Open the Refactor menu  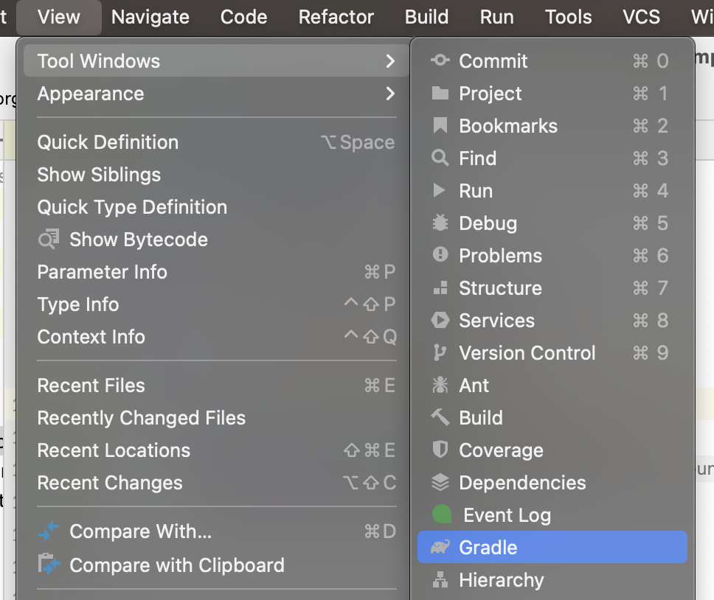(336, 16)
